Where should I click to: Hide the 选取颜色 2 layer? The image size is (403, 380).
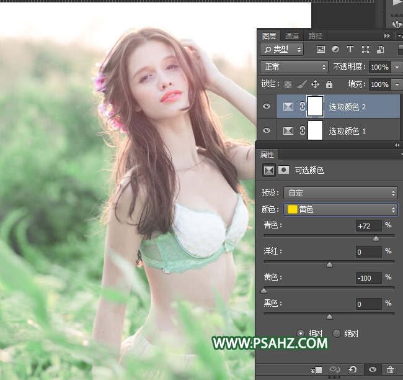coord(267,107)
